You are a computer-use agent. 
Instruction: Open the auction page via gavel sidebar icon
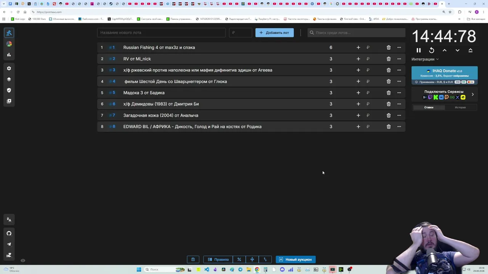pyautogui.click(x=9, y=33)
